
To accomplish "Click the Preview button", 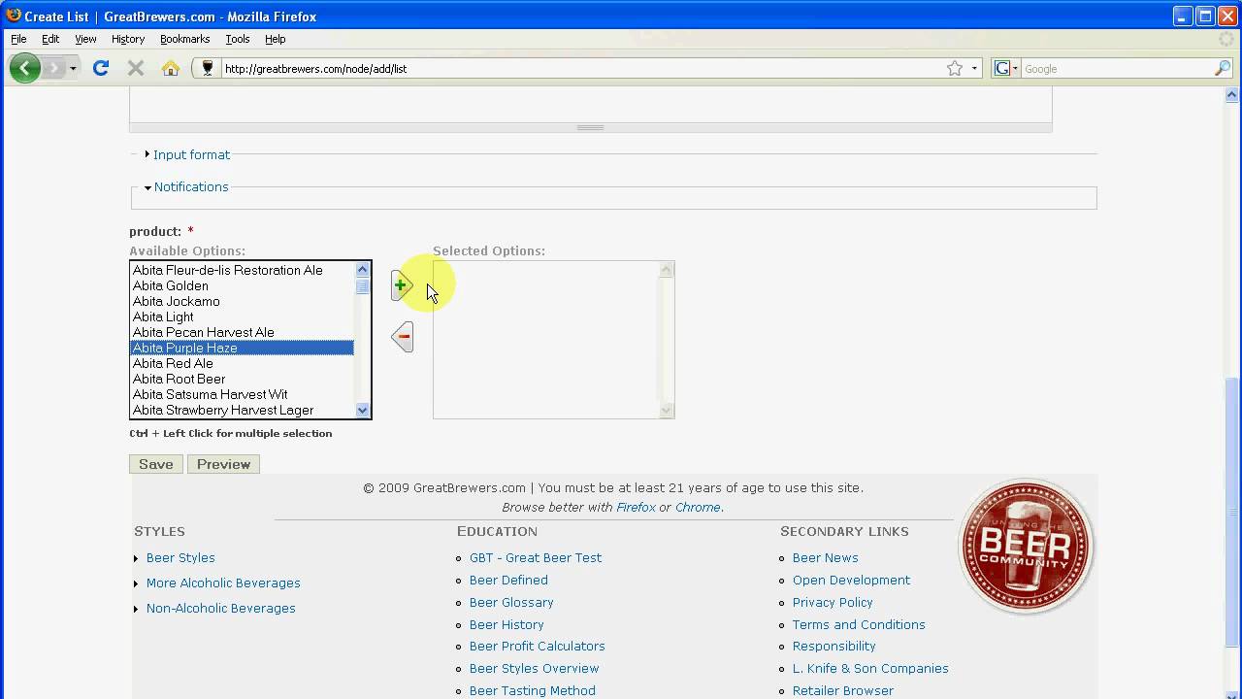I will [223, 464].
